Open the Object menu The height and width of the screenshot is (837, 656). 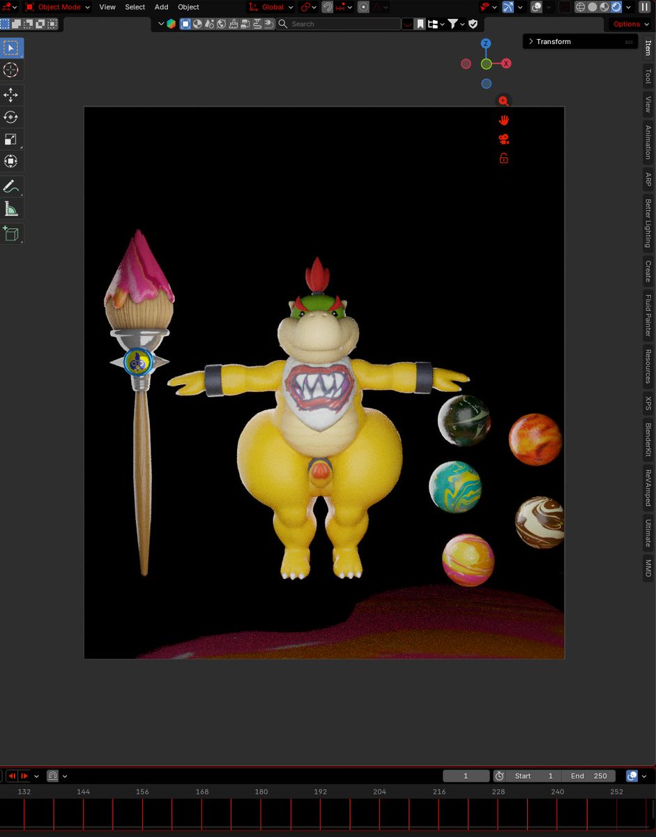(188, 7)
